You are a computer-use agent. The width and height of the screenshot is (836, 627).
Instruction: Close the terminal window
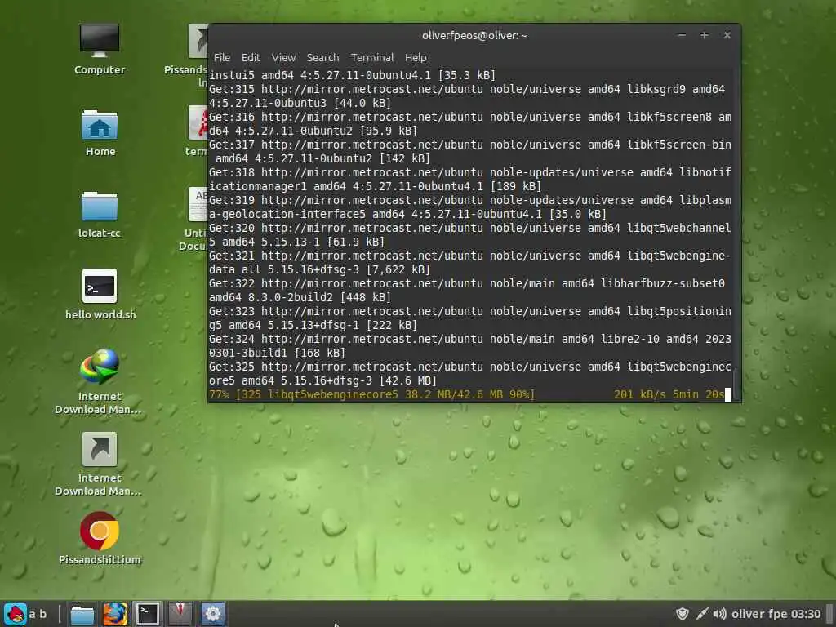[727, 35]
